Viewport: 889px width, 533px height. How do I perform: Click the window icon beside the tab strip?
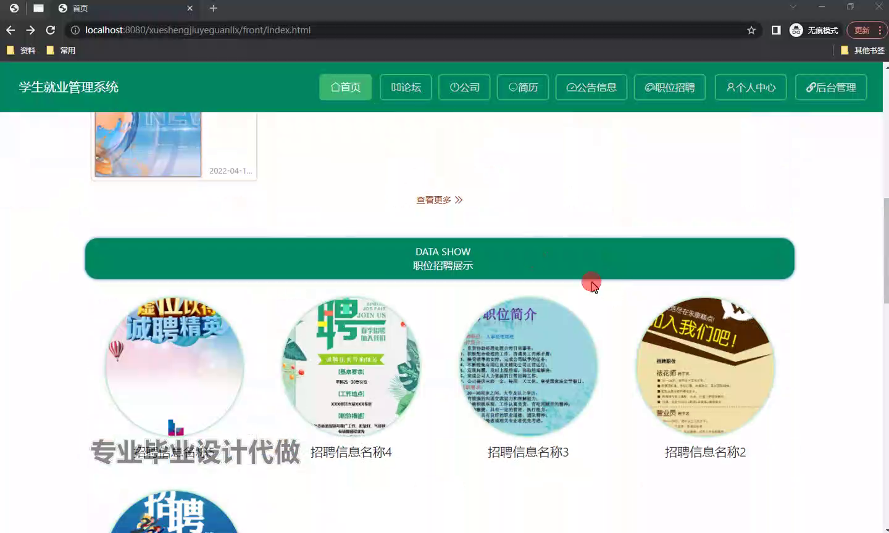pyautogui.click(x=38, y=8)
